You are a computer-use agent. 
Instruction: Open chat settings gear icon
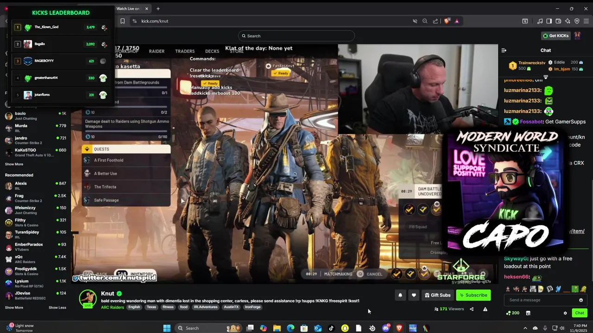pos(565,313)
